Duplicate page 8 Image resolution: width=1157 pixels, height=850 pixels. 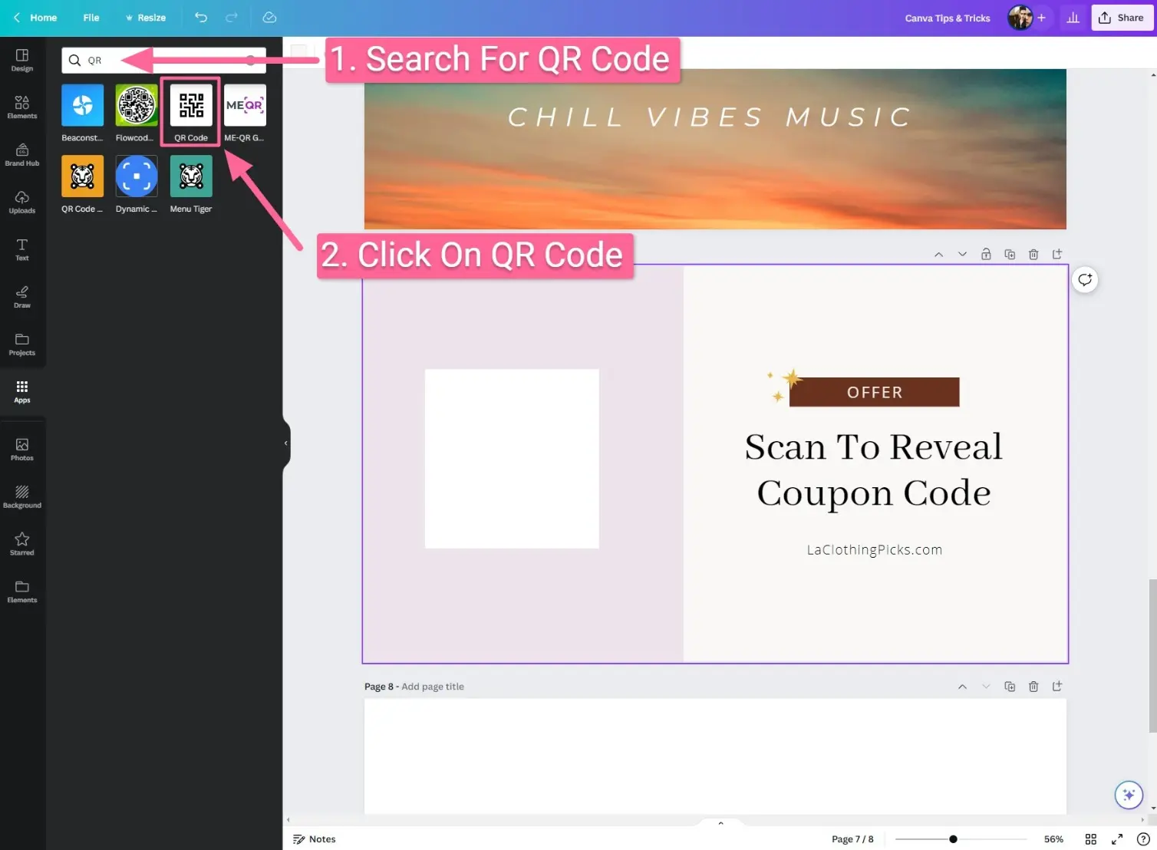tap(1010, 687)
